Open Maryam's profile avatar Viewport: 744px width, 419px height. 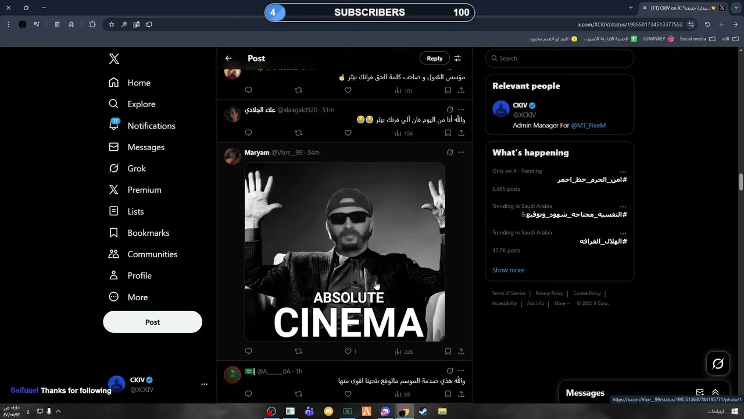click(x=233, y=157)
